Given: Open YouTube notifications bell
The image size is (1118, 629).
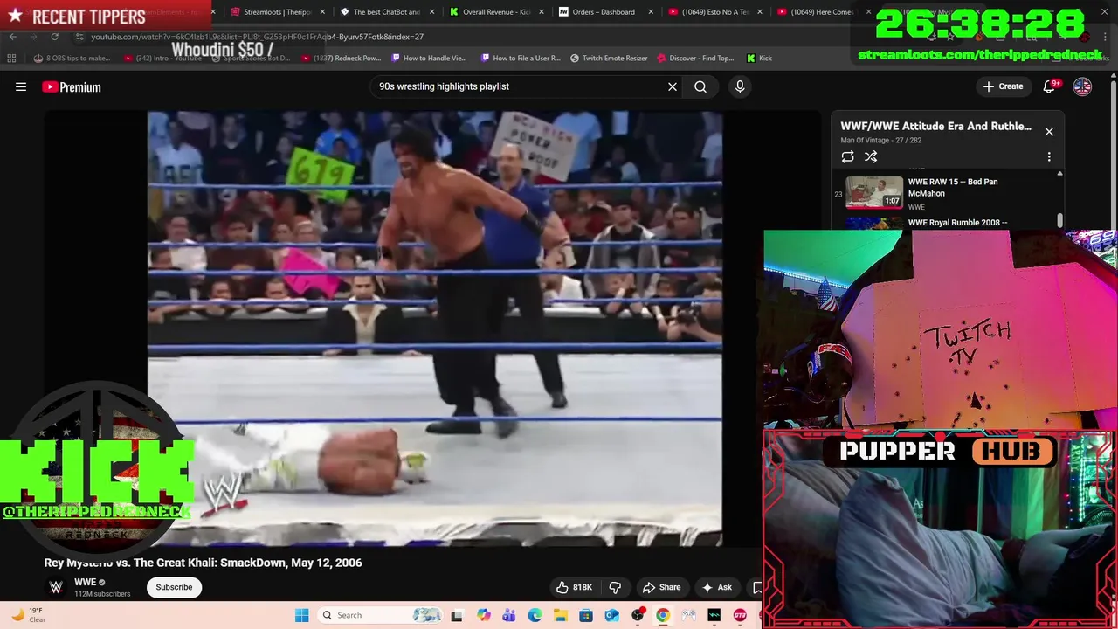Looking at the screenshot, I should click(1050, 86).
